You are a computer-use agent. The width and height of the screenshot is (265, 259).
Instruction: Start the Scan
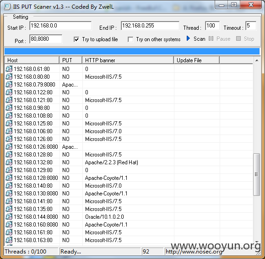196,39
